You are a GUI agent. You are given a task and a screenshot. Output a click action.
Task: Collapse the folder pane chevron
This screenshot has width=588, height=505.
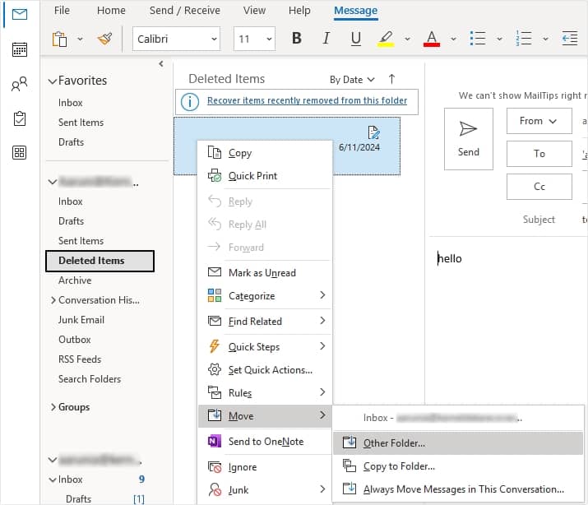[x=161, y=63]
